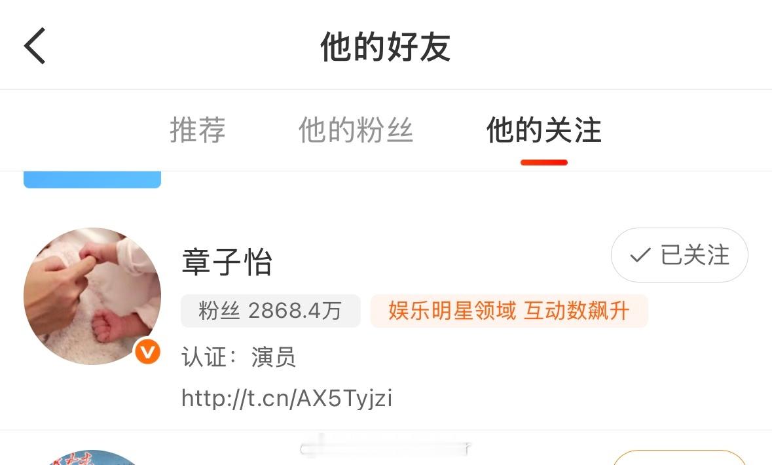Tap the 娱乐明星领域 互动数飙升 tag
The image size is (772, 465).
pos(509,311)
